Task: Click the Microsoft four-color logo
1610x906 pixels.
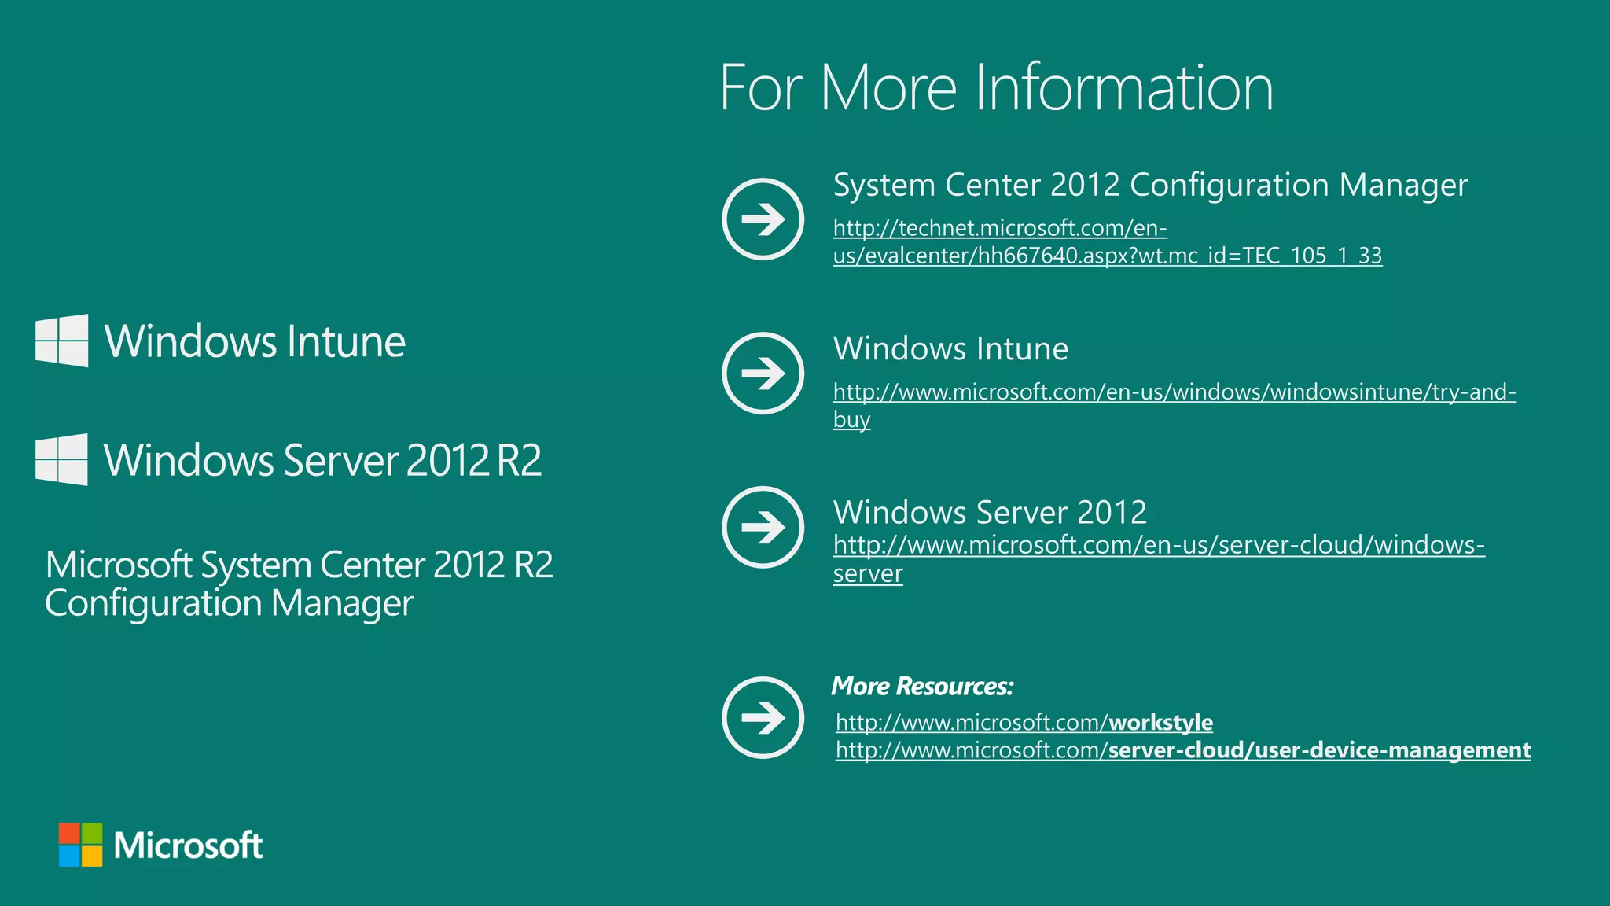Action: (x=81, y=845)
